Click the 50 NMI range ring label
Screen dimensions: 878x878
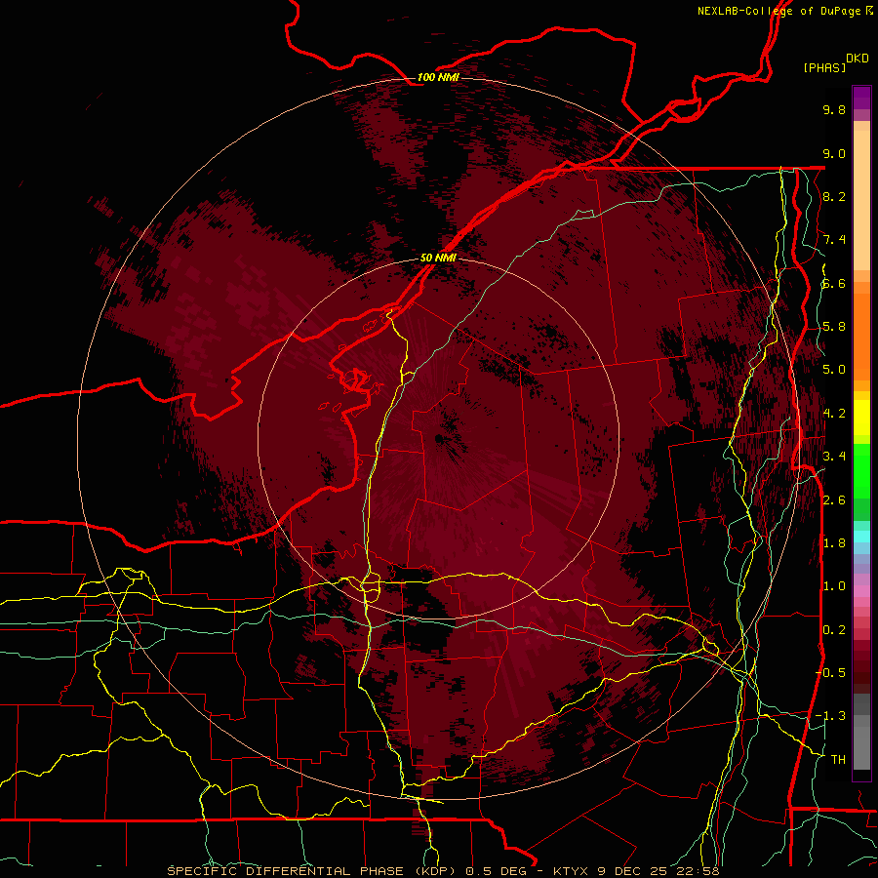pos(438,258)
